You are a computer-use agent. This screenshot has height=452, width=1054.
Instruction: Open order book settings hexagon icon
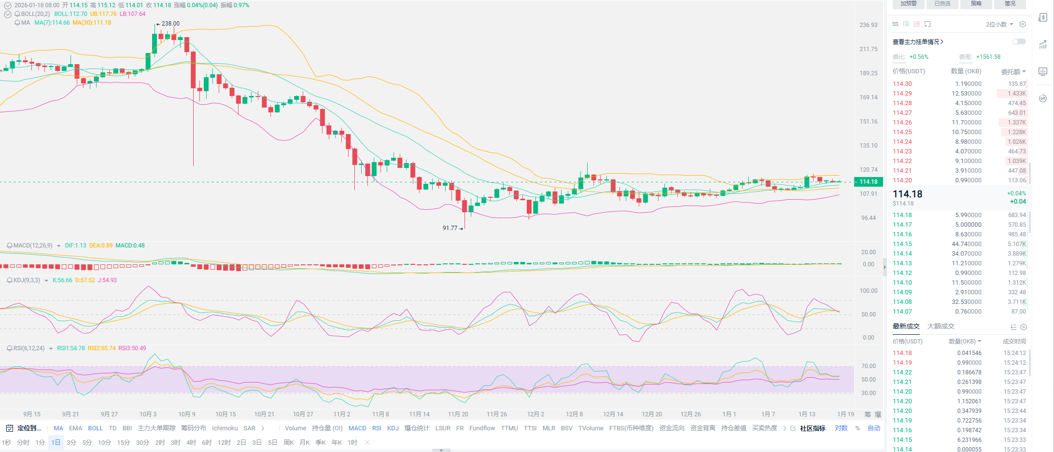click(x=1022, y=24)
